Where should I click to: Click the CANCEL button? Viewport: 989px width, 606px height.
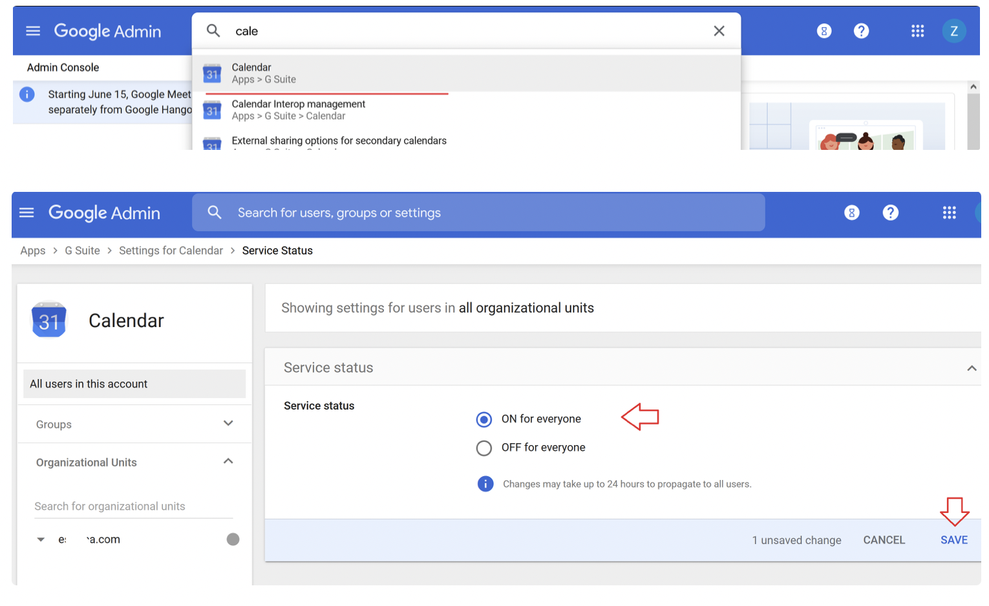click(884, 540)
